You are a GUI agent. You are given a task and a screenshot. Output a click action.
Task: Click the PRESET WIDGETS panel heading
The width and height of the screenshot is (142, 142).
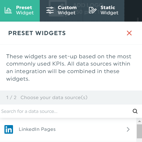click(37, 33)
